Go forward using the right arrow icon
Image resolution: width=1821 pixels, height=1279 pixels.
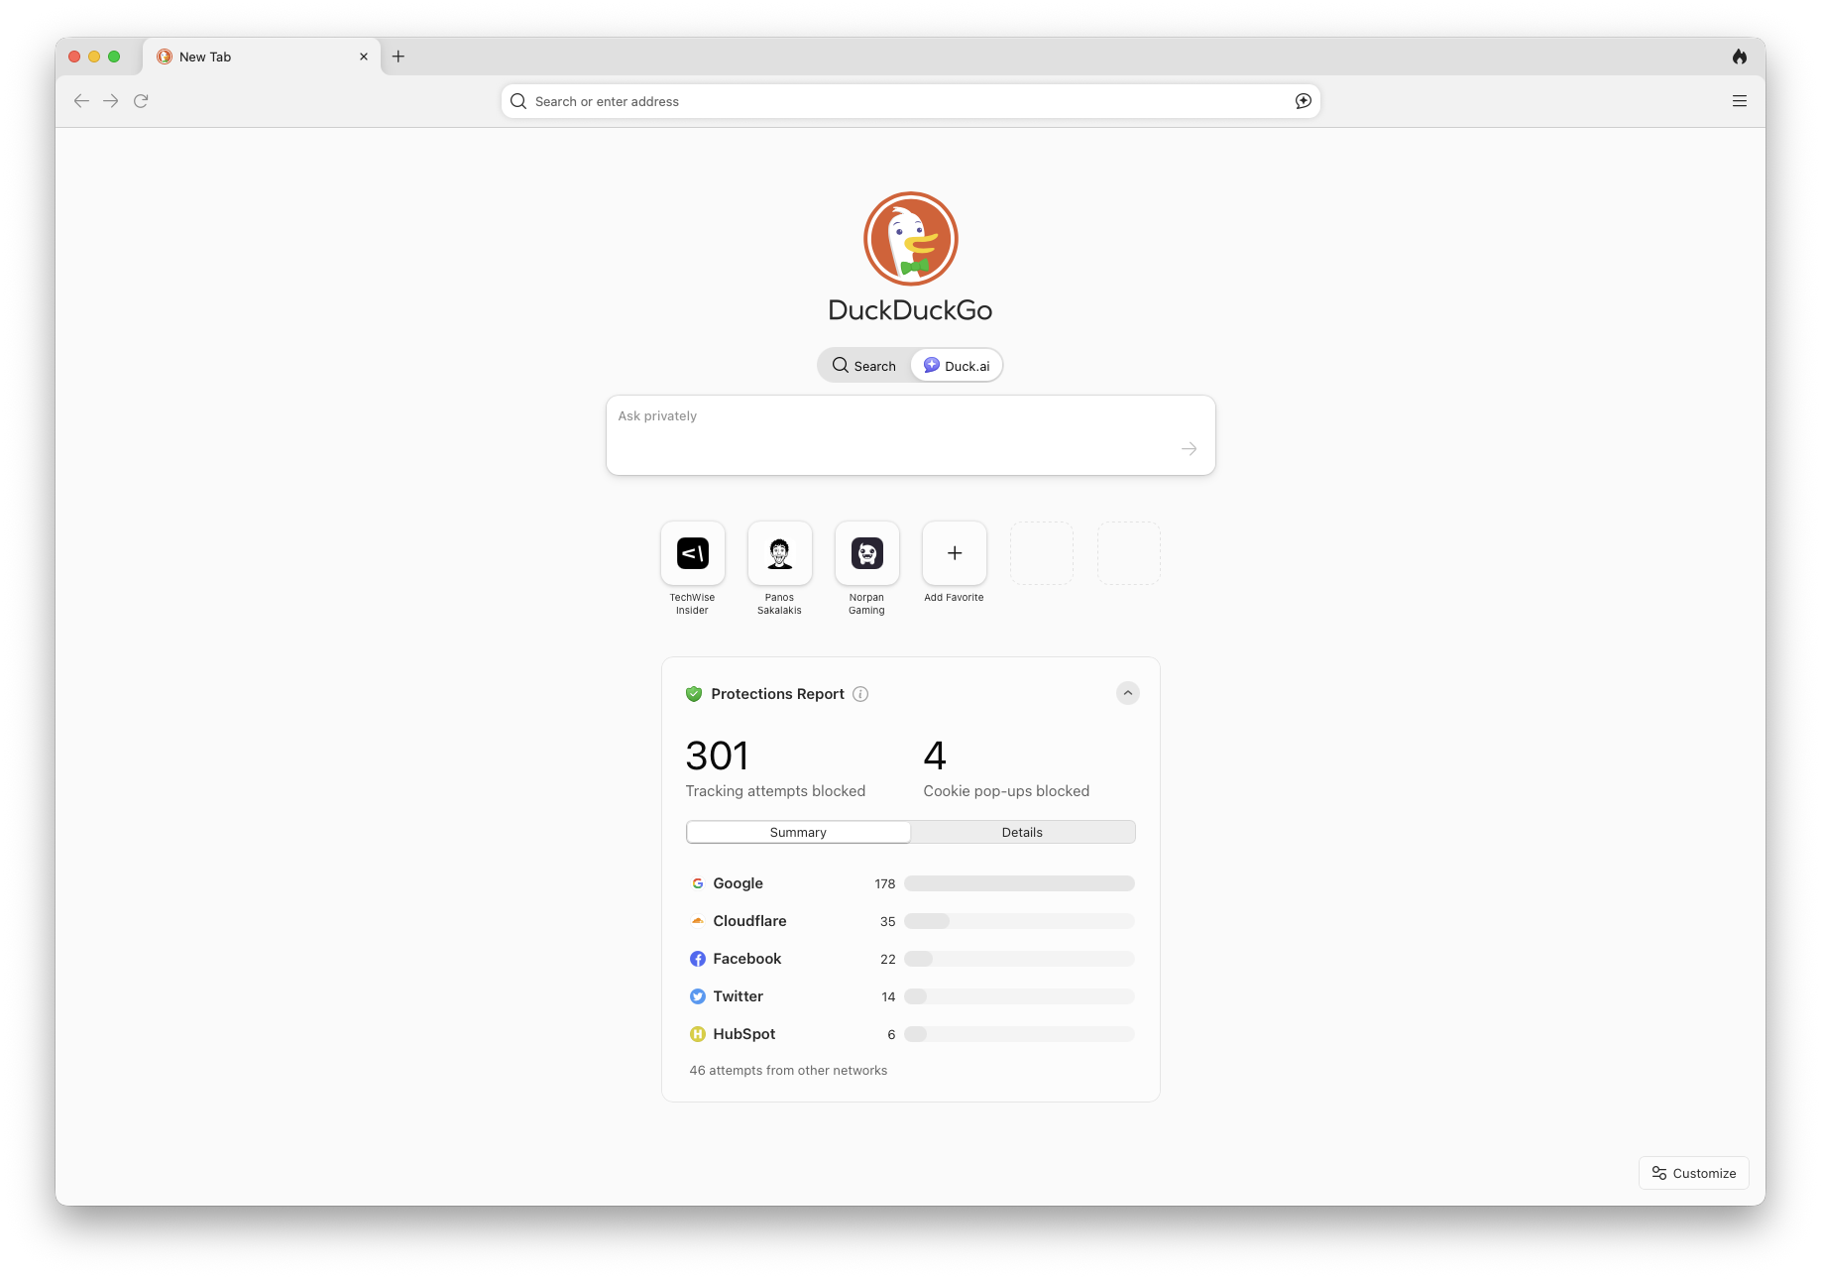(111, 101)
